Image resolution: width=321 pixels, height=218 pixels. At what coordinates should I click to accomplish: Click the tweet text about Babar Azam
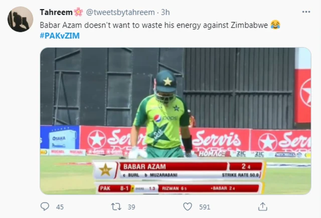tap(154, 25)
